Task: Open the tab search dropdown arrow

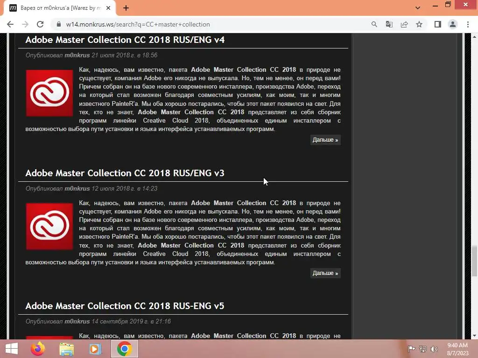Action: click(x=418, y=8)
